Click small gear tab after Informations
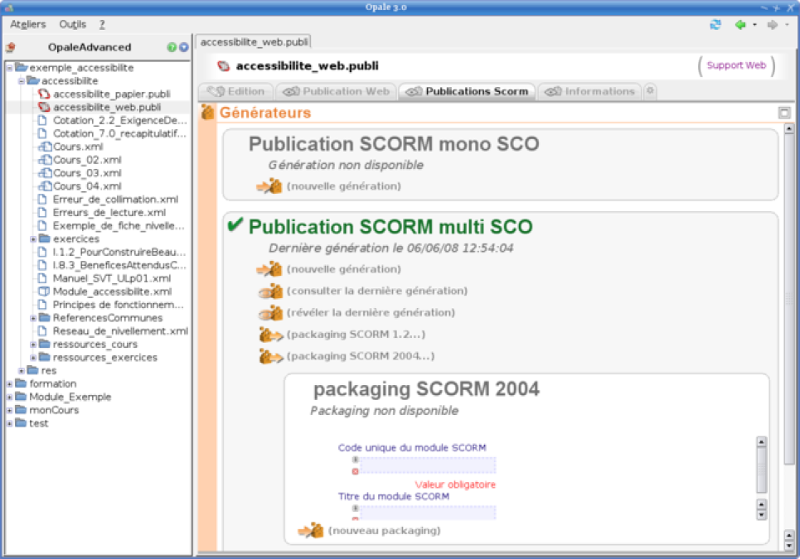Screen dimensions: 800x559 point(650,91)
